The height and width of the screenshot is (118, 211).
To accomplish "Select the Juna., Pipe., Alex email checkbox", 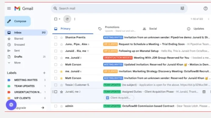I will 56,44.
